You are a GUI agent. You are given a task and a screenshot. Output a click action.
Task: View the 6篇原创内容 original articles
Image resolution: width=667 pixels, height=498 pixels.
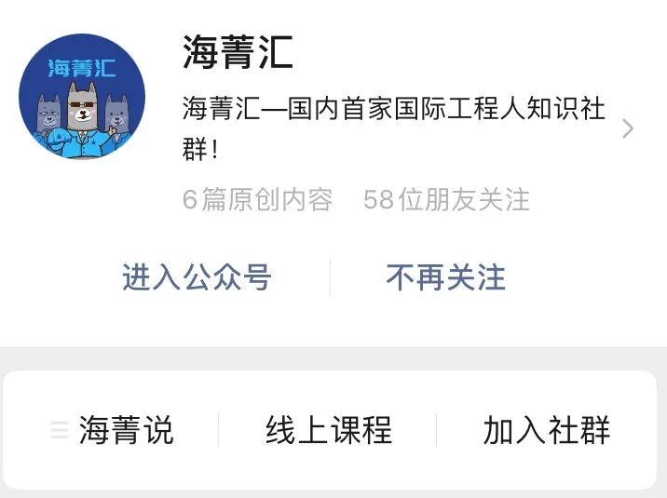click(257, 199)
